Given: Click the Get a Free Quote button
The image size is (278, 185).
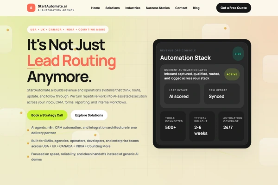Looking at the screenshot, I should coord(234,8).
